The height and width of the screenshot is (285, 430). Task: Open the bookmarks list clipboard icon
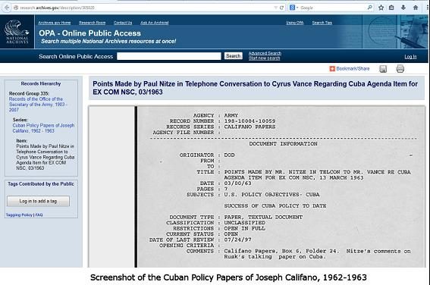click(391, 8)
